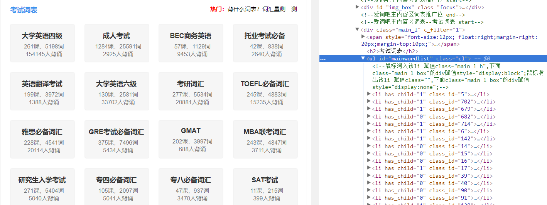The height and width of the screenshot is (205, 547).
Task: Expand the li with class_id 682
Action: point(369,116)
